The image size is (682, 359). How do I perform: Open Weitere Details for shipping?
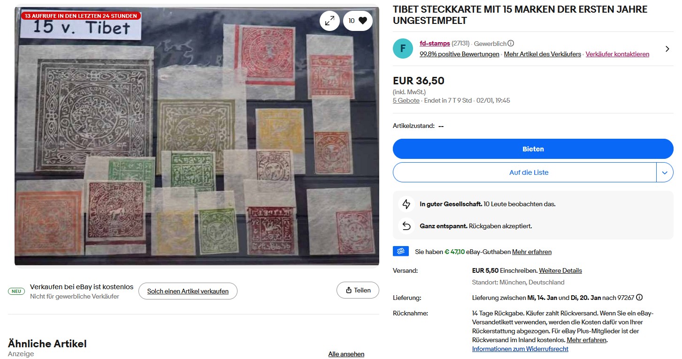pos(560,271)
